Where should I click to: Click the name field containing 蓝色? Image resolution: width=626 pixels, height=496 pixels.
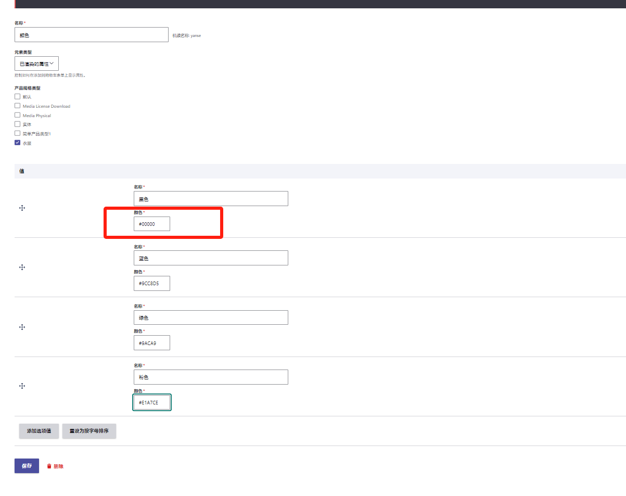(x=211, y=258)
